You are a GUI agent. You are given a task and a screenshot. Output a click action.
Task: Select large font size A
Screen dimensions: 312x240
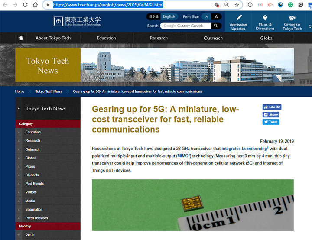(x=216, y=17)
